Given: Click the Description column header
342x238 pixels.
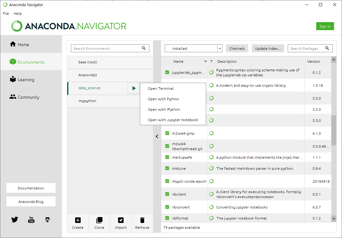Looking at the screenshot, I should (x=227, y=61).
